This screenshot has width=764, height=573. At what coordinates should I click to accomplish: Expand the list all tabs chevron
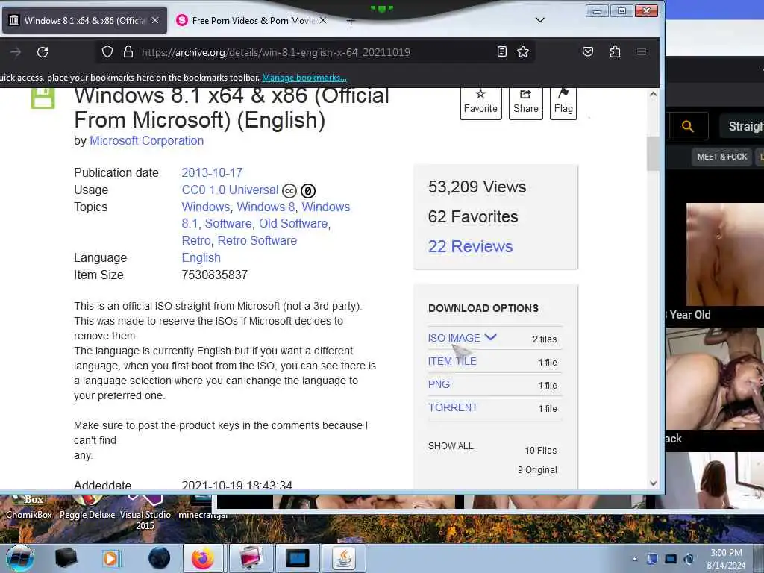(x=540, y=20)
